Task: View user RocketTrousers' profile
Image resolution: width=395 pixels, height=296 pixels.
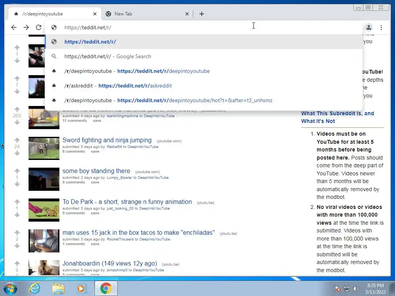Action: coord(120,239)
